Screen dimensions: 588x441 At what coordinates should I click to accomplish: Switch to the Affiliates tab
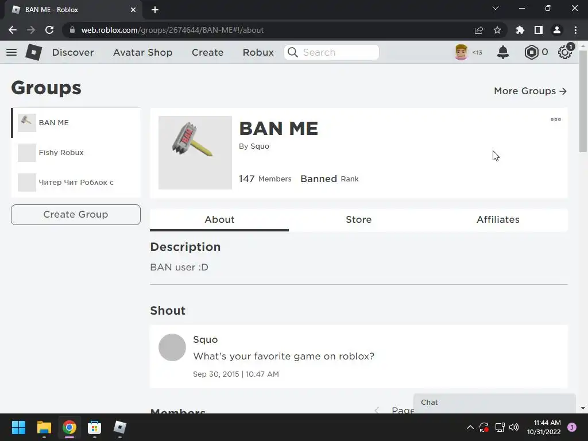[x=498, y=220]
